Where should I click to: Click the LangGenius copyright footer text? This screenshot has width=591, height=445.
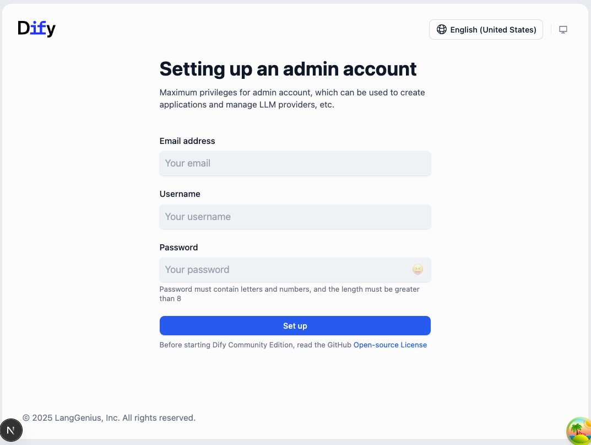(109, 418)
